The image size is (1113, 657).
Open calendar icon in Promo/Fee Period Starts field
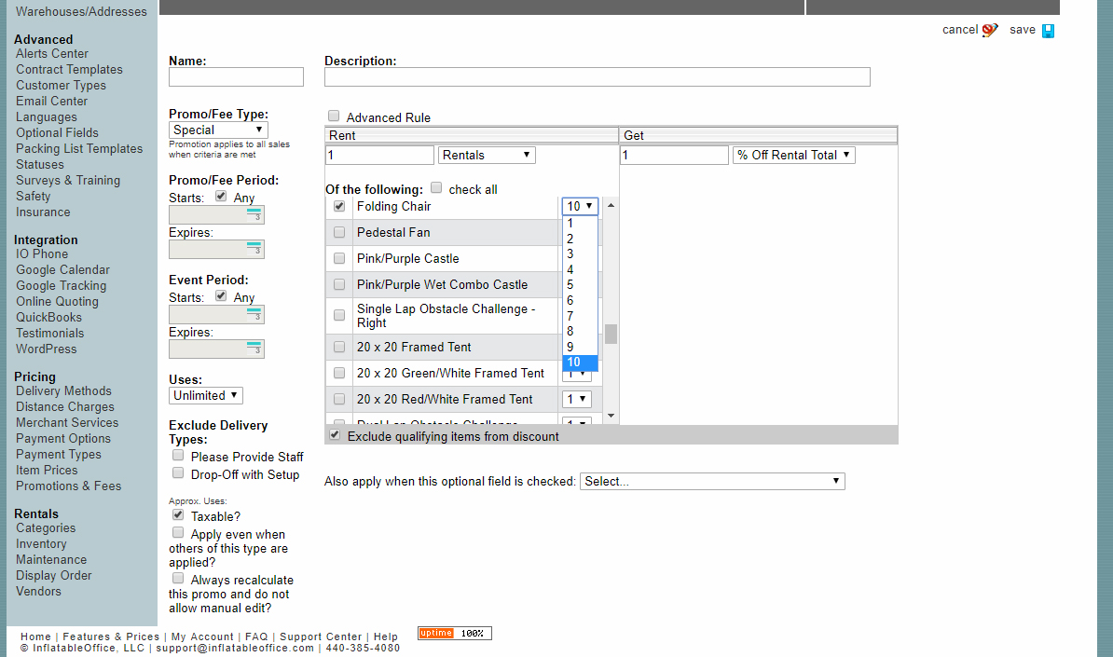[254, 215]
